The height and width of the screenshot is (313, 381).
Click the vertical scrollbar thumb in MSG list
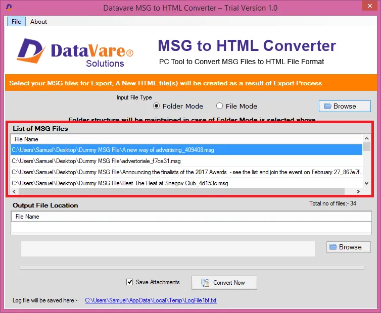(x=367, y=147)
